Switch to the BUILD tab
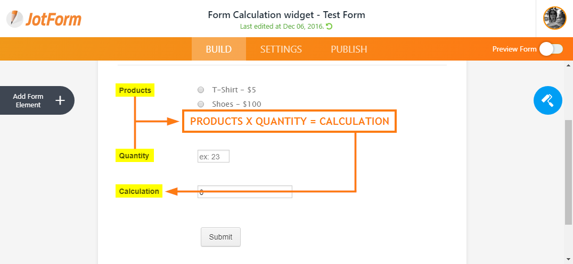Image resolution: width=573 pixels, height=264 pixels. [218, 49]
